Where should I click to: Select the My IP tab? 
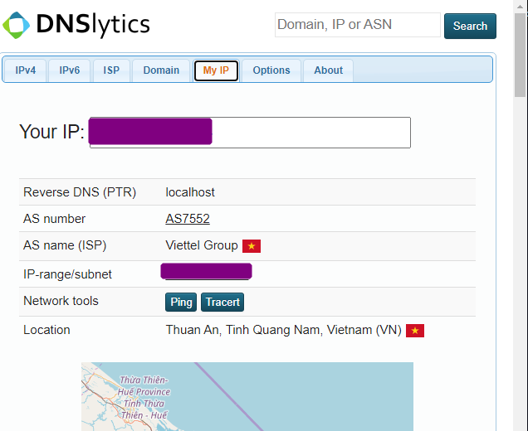click(216, 70)
